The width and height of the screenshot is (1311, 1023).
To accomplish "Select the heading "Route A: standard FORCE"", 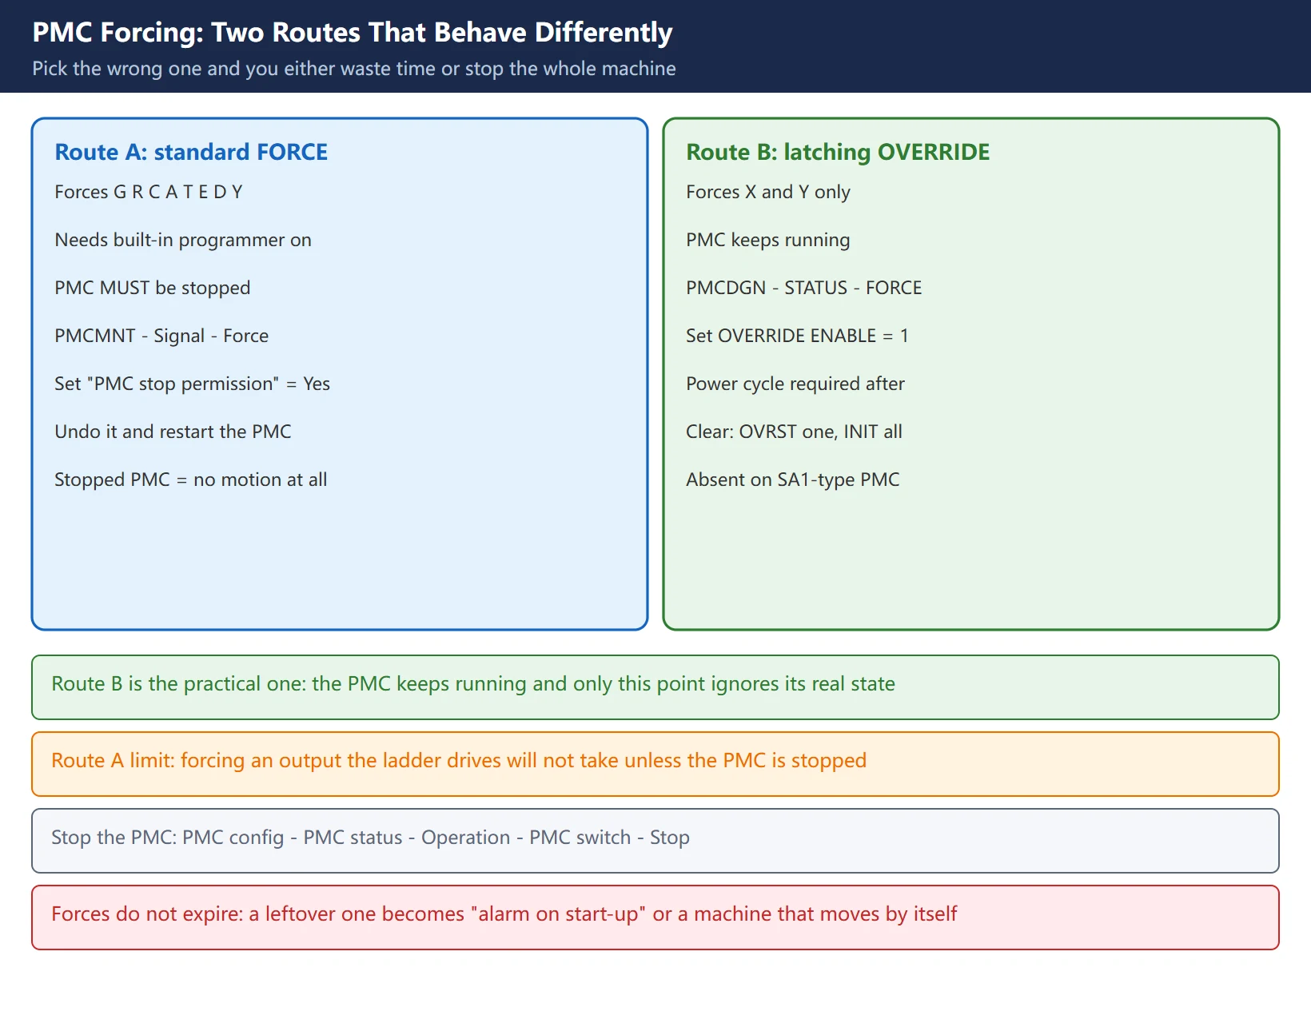I will coord(191,152).
